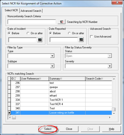The height and width of the screenshot is (135, 124).
Task: Click the row selector arrow for NCR 341
Action: tap(9, 113)
